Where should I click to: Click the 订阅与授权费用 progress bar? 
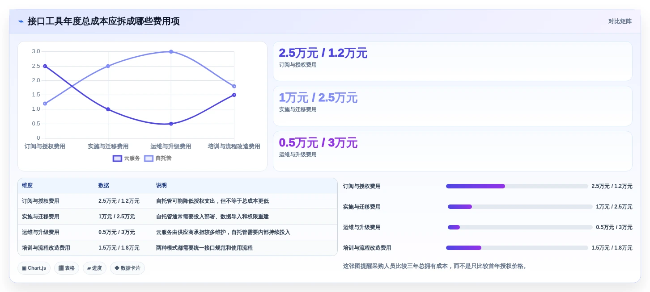tap(517, 186)
